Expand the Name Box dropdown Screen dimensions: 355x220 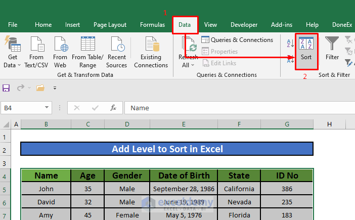pos(47,107)
